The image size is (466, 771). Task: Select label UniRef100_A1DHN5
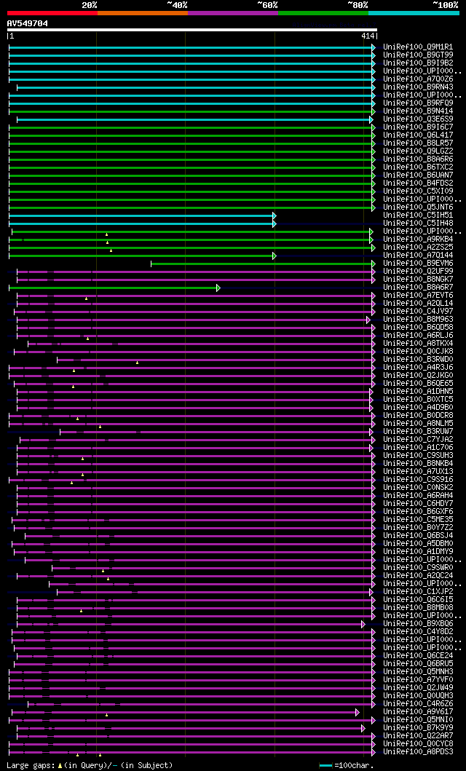click(419, 390)
